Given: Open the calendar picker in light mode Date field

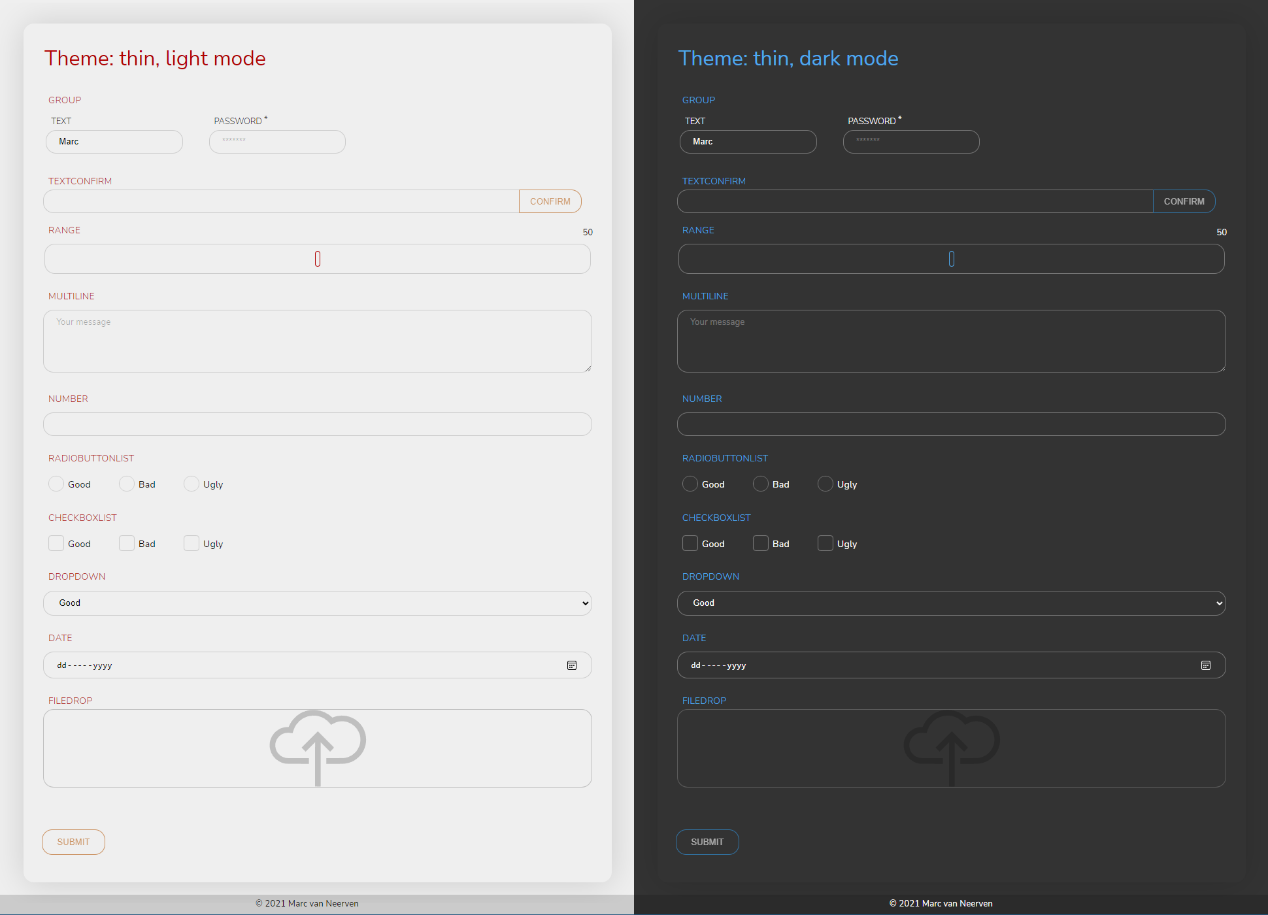Looking at the screenshot, I should pyautogui.click(x=572, y=665).
